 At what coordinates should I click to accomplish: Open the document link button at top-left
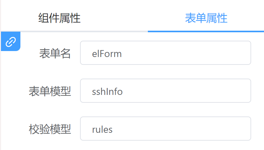tap(11, 41)
